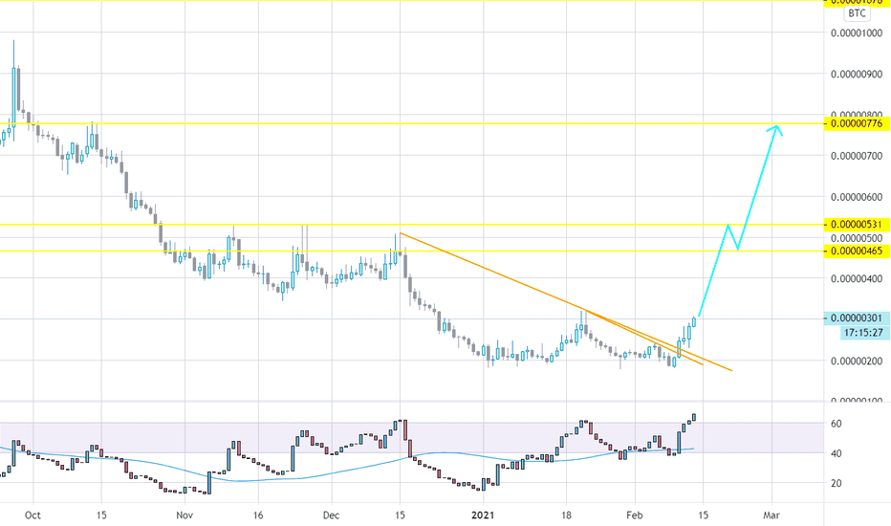Click the 2021 label on time axis
This screenshot has width=891, height=526.
483,515
